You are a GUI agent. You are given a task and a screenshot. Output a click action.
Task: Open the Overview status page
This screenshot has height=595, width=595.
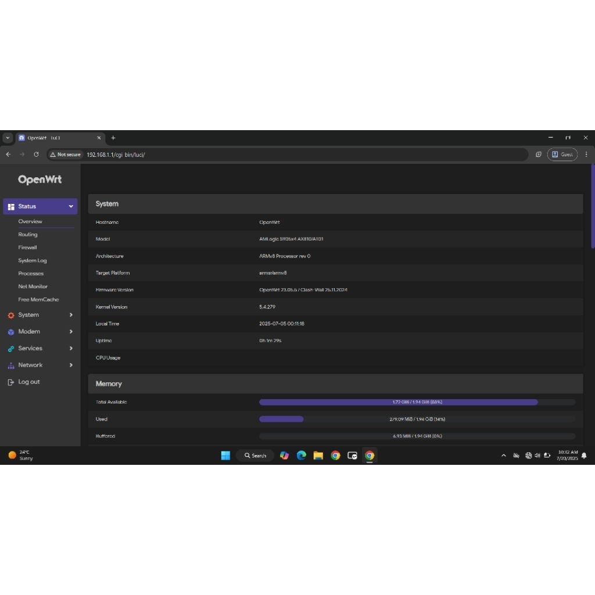[30, 221]
